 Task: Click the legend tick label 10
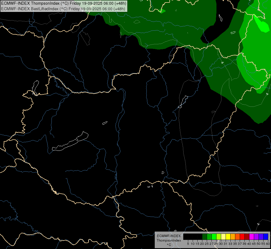pos(193,244)
